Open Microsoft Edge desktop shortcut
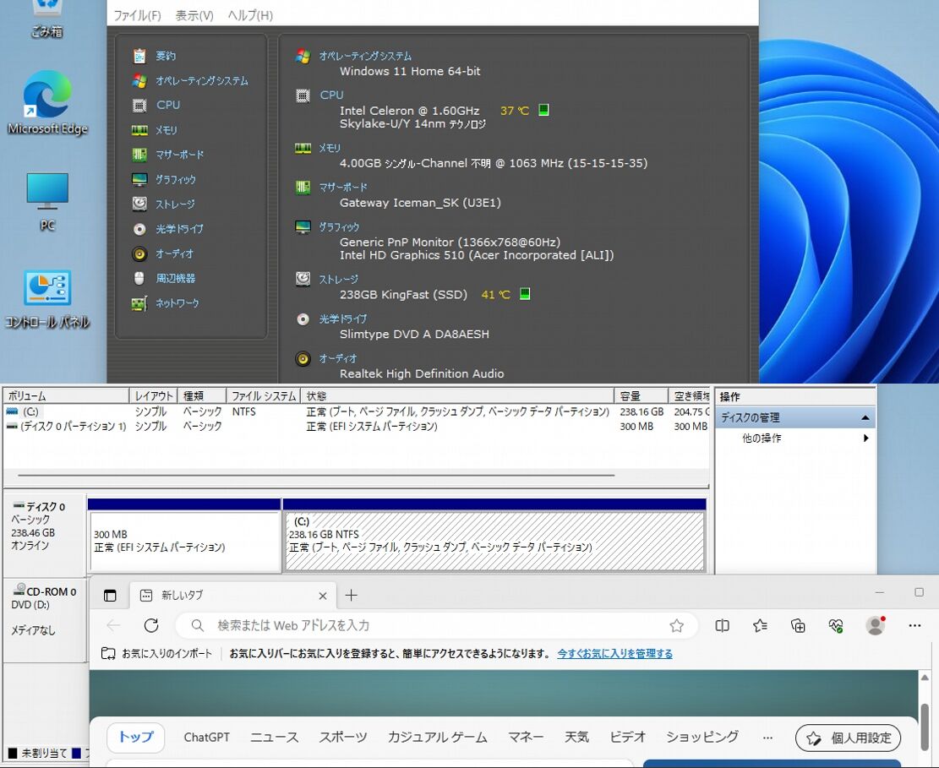Viewport: 939px width, 768px height. (x=47, y=103)
